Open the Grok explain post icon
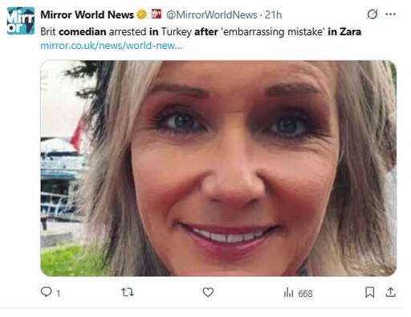Image resolution: width=411 pixels, height=317 pixels. point(372,14)
